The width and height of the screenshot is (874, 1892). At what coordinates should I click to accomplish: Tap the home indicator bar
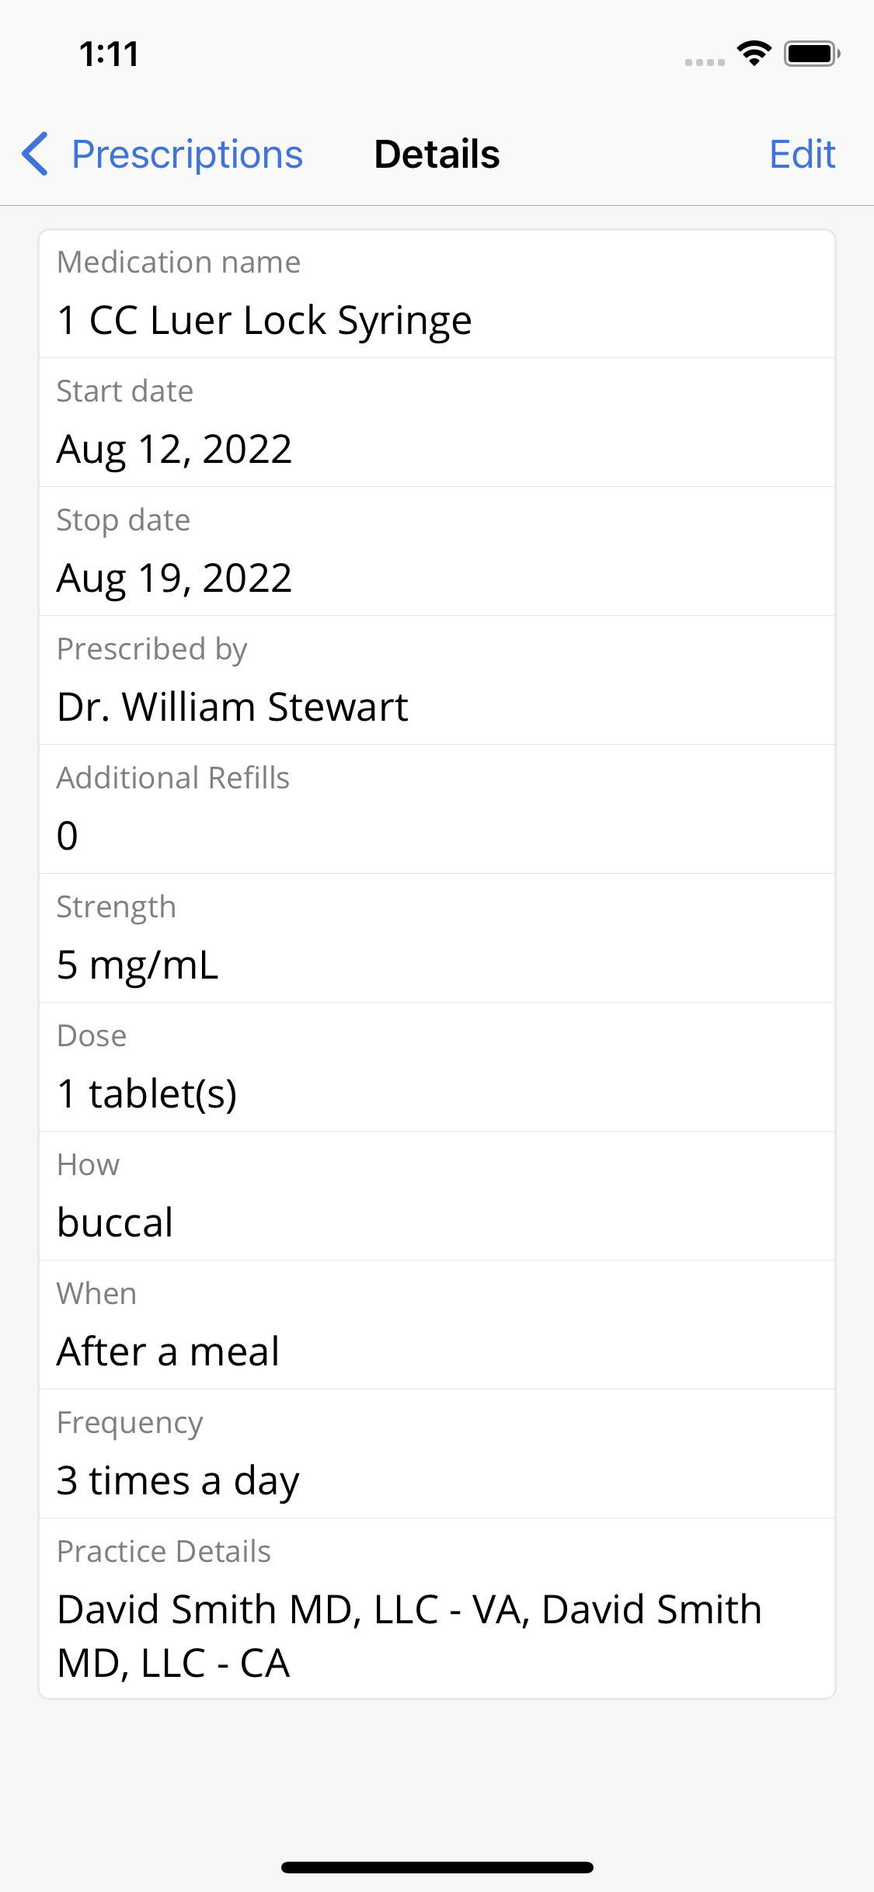[x=437, y=1867]
